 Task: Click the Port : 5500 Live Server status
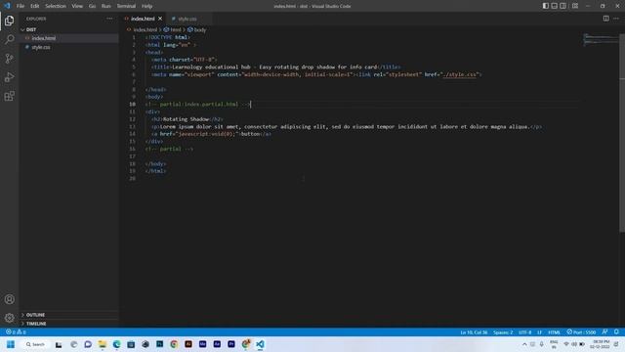point(582,332)
